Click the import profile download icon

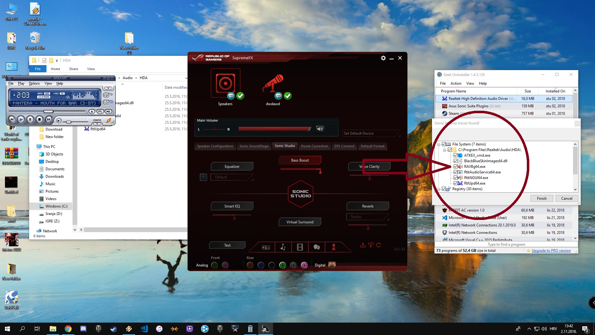[x=363, y=245]
